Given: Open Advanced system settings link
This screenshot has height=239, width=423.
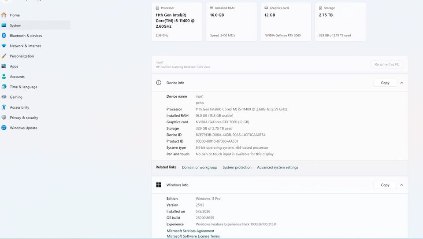Looking at the screenshot, I should [278, 167].
